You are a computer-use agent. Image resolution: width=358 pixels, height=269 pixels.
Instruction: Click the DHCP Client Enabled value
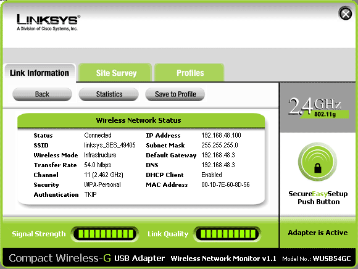point(212,175)
